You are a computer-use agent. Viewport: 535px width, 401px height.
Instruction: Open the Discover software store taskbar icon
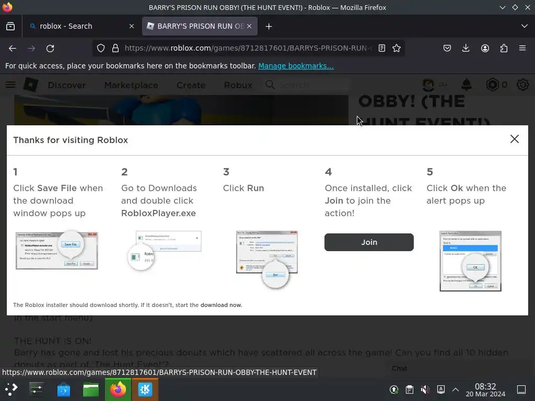[x=63, y=390]
